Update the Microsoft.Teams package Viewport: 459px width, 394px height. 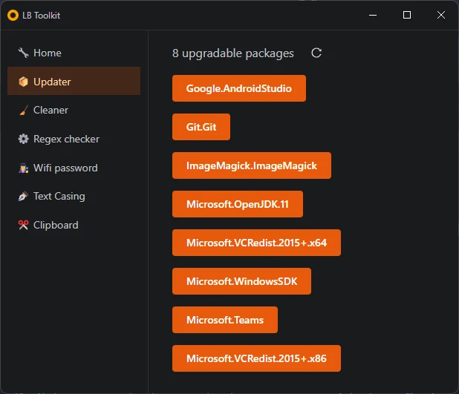(225, 320)
